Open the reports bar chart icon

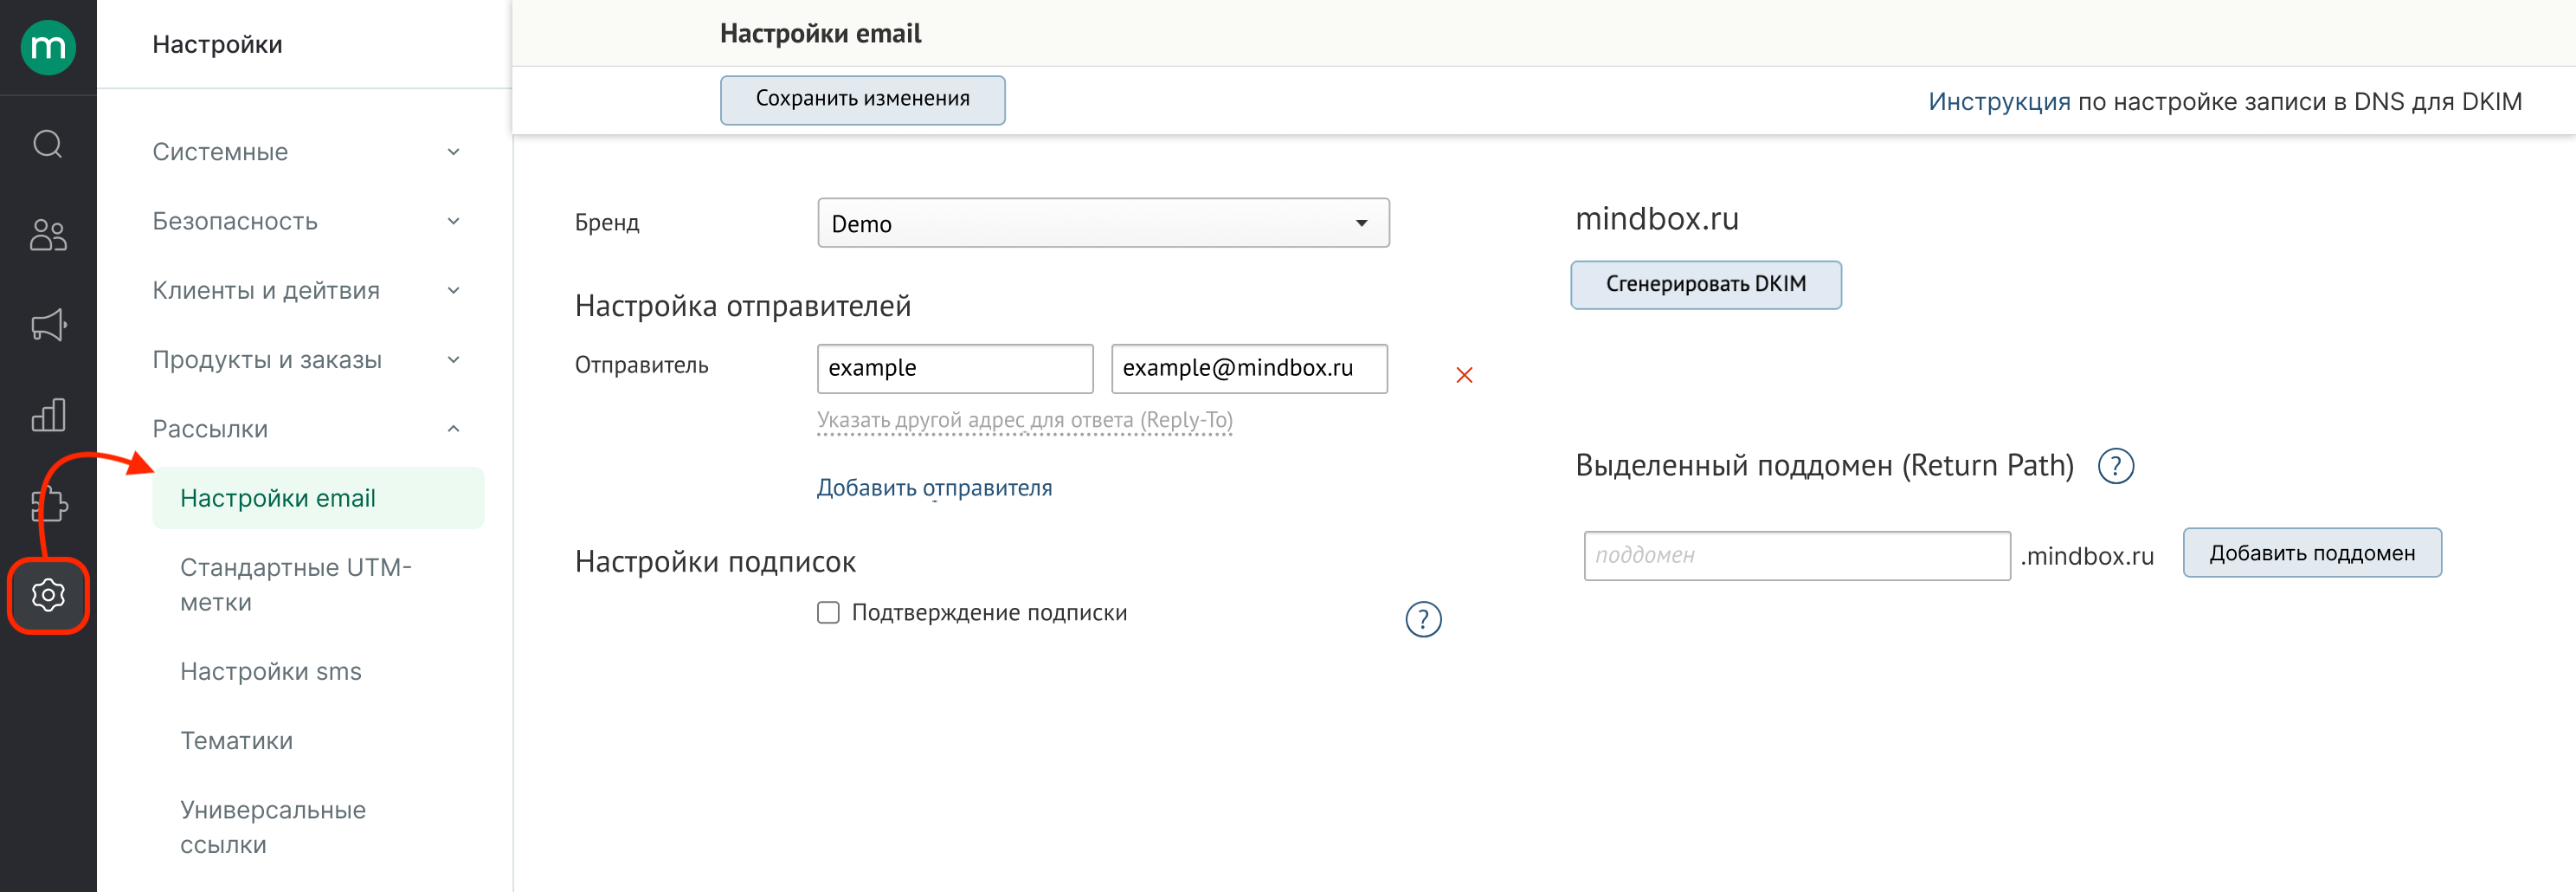click(x=48, y=415)
